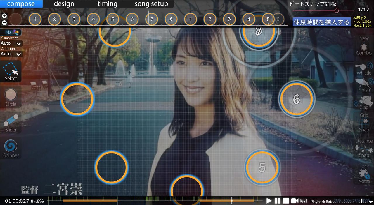Click the 休息時間を挿入する button

click(x=321, y=22)
